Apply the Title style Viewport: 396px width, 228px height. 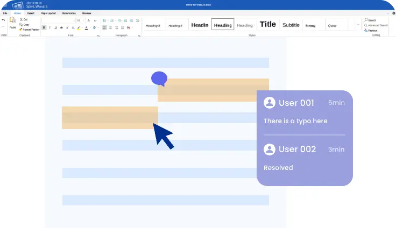pyautogui.click(x=267, y=24)
